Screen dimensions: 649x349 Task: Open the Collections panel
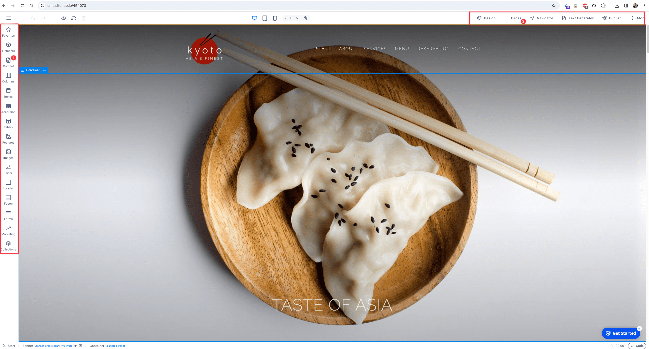pos(8,246)
